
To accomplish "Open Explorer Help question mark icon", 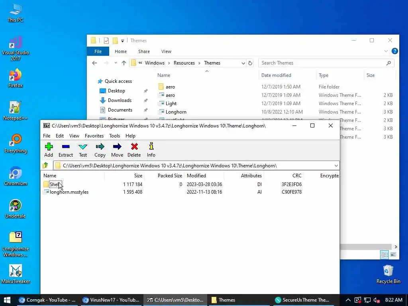I will click(x=394, y=51).
